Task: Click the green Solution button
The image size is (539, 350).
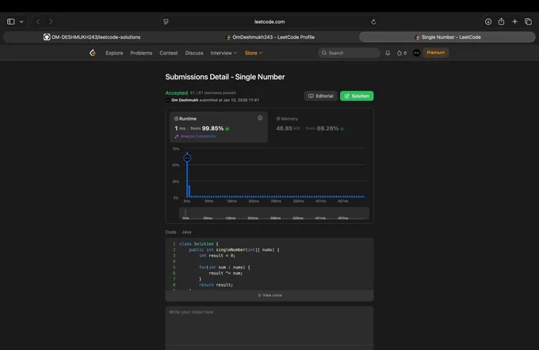Action: (357, 96)
